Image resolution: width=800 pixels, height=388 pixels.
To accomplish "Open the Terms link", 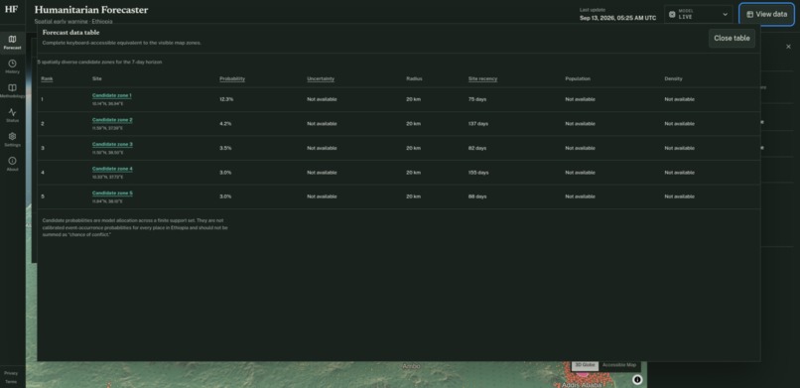I will click(x=11, y=381).
